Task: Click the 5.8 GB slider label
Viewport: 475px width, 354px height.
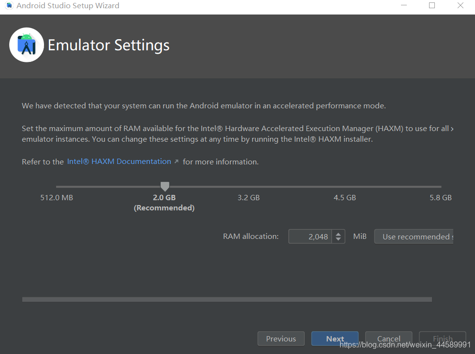Action: pyautogui.click(x=441, y=197)
